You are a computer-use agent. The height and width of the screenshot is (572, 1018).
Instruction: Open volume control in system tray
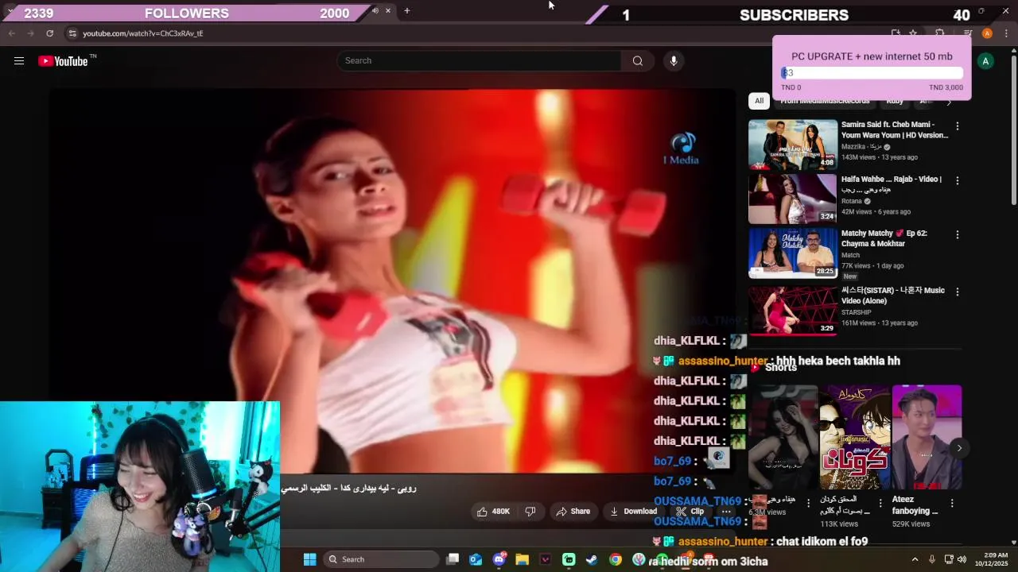(962, 559)
